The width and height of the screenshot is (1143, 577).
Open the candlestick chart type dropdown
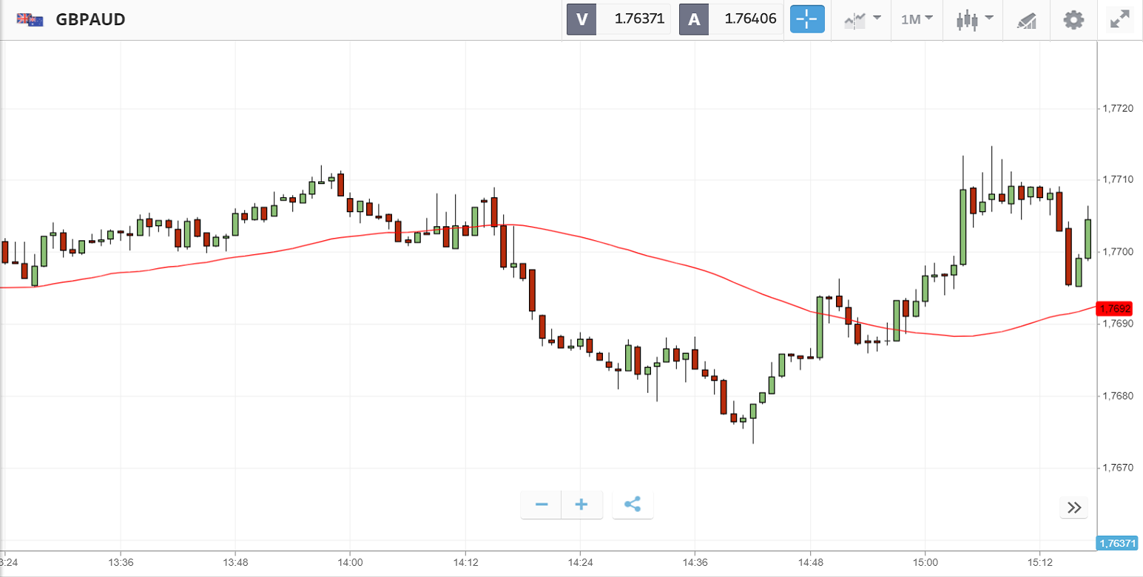[974, 19]
